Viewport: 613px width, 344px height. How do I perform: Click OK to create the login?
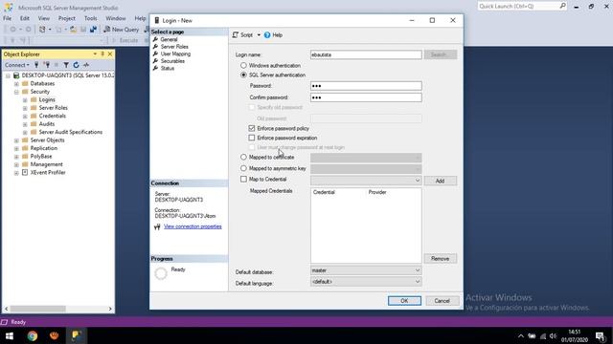tap(404, 301)
